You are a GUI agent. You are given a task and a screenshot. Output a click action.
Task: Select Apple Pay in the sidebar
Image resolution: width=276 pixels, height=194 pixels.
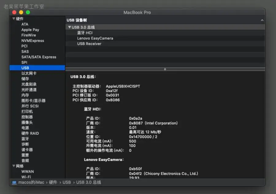30,30
